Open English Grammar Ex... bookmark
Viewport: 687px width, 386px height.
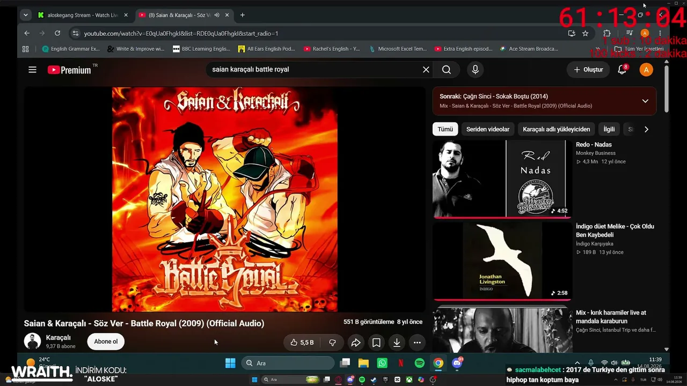click(x=71, y=49)
